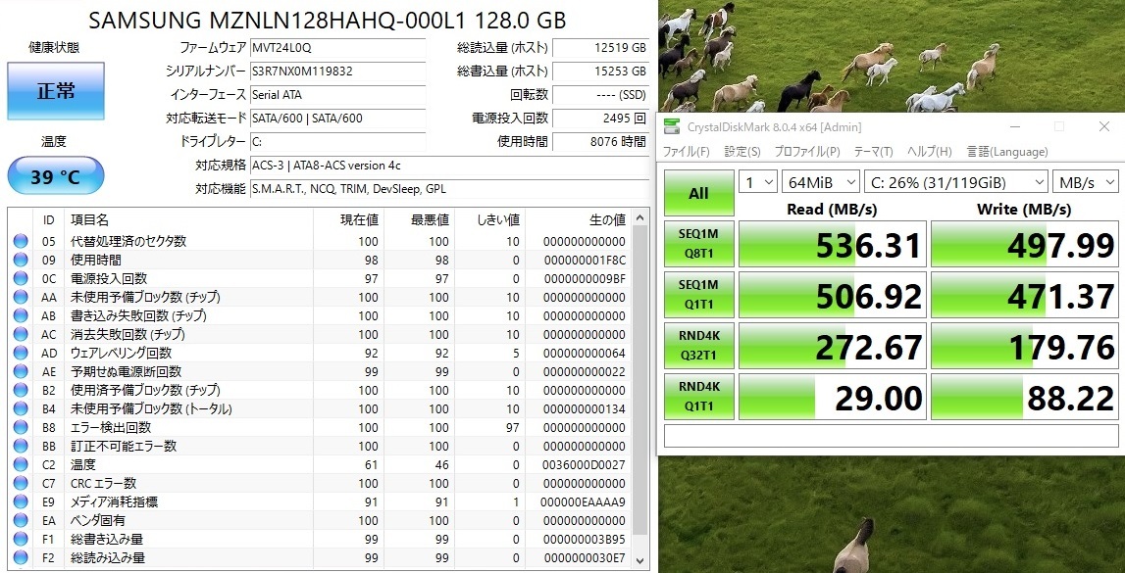Screen dimensions: 1125x573
Task: Click status icon for ID 09 row
Action: point(20,260)
